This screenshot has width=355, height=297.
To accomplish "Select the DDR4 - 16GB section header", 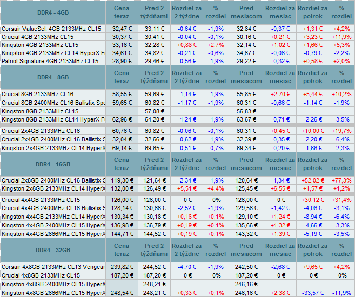I will pos(53,164).
